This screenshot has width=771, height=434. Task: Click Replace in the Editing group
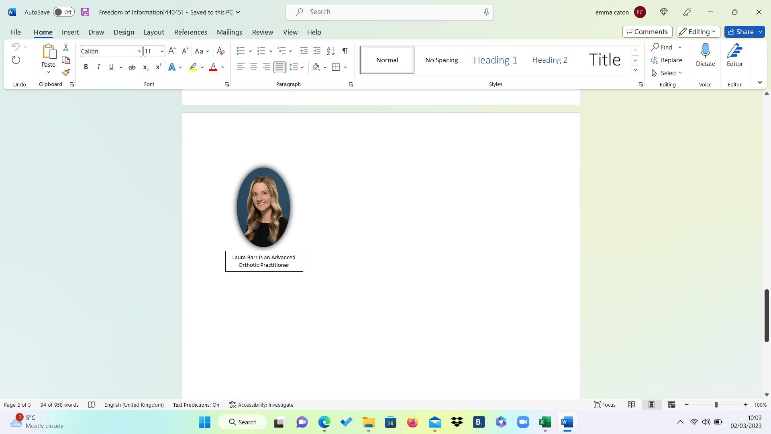point(667,60)
